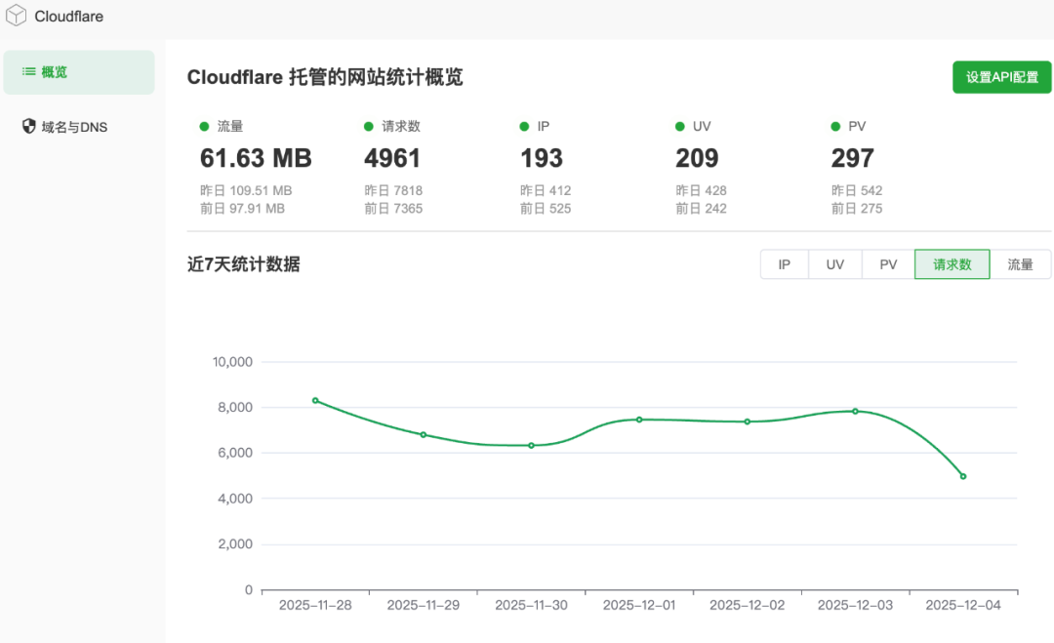Click the 前日 242 text
This screenshot has width=1054, height=643.
701,209
